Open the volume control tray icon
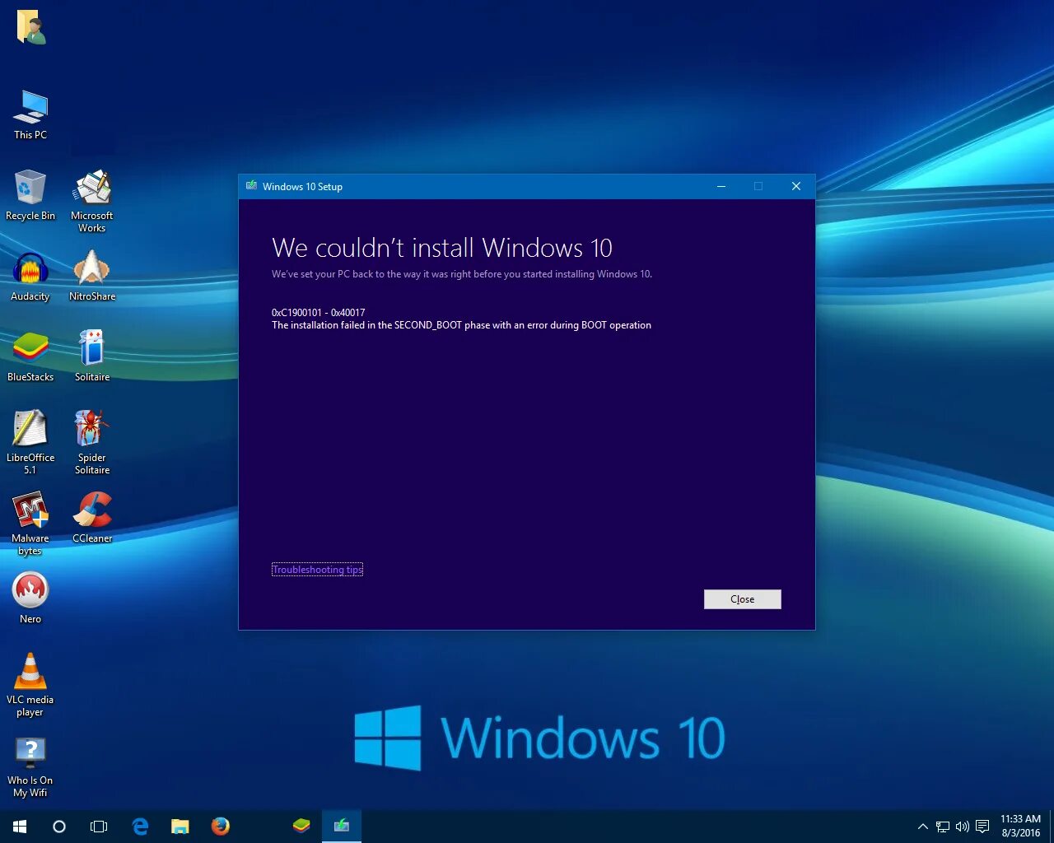 click(962, 827)
